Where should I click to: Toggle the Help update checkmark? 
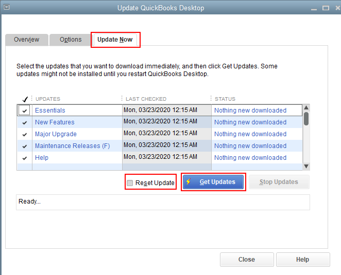tap(25, 158)
